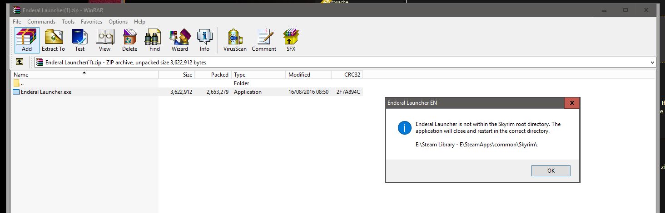Open the Find tool
This screenshot has height=213, width=665.
tap(154, 40)
